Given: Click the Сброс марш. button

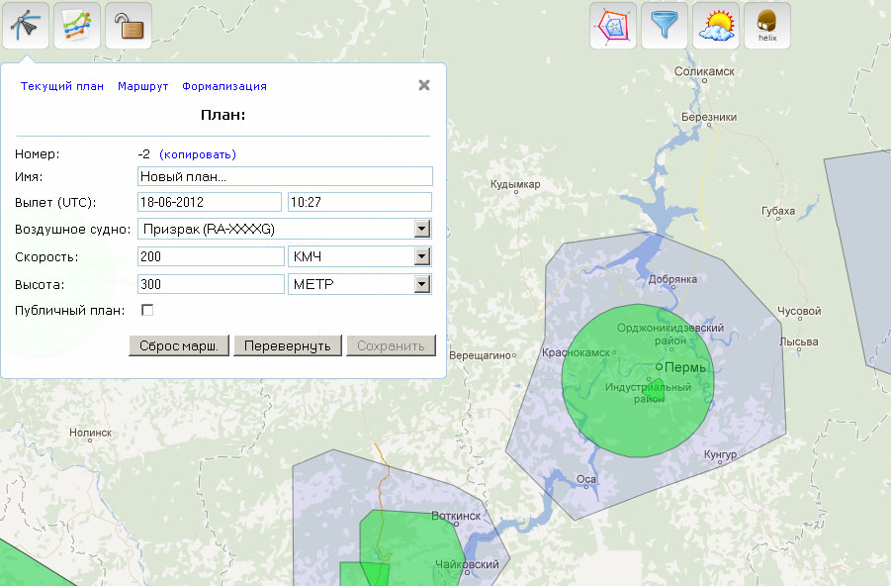Looking at the screenshot, I should [179, 345].
